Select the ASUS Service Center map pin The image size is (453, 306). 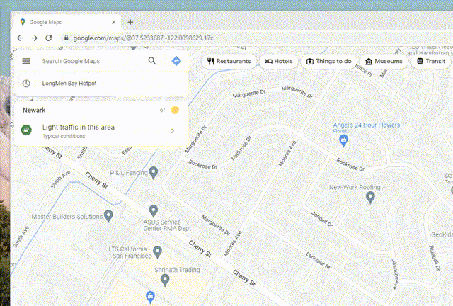pyautogui.click(x=153, y=210)
